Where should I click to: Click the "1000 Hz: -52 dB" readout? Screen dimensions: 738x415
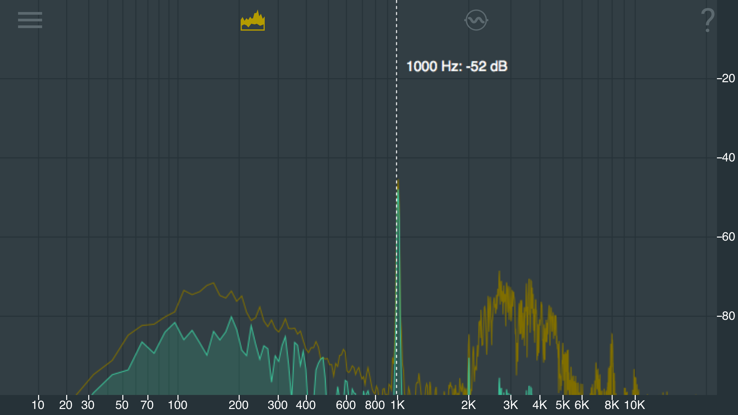(x=457, y=66)
